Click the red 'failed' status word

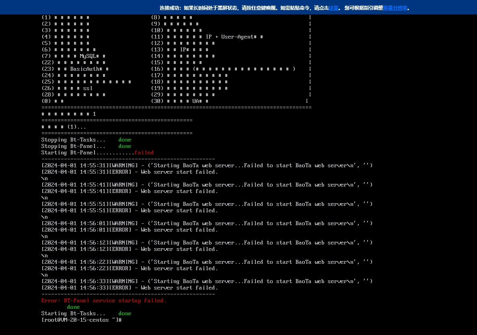[x=144, y=153]
